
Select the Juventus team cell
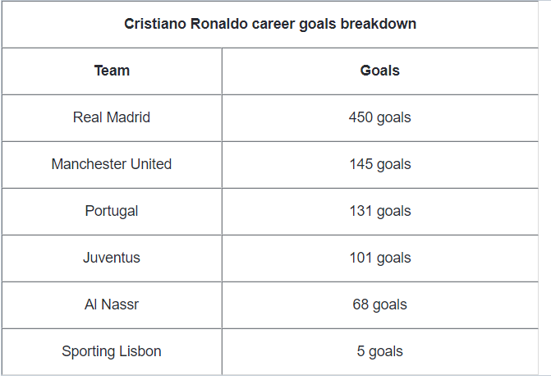tap(112, 259)
